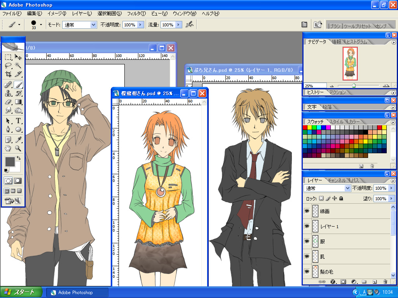Reset to default black and white colors
The height and width of the screenshot is (298, 398).
click(6, 171)
